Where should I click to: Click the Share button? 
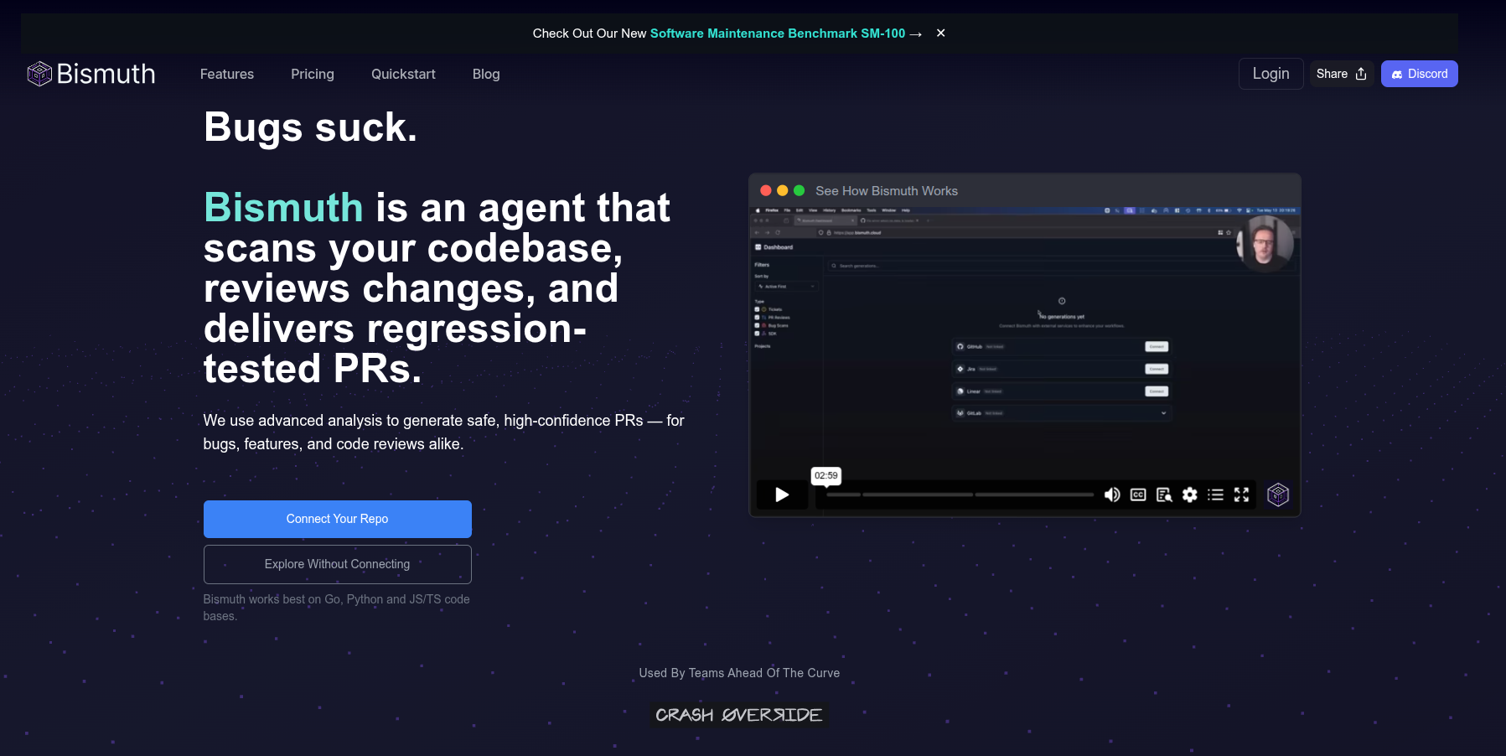pyautogui.click(x=1342, y=74)
